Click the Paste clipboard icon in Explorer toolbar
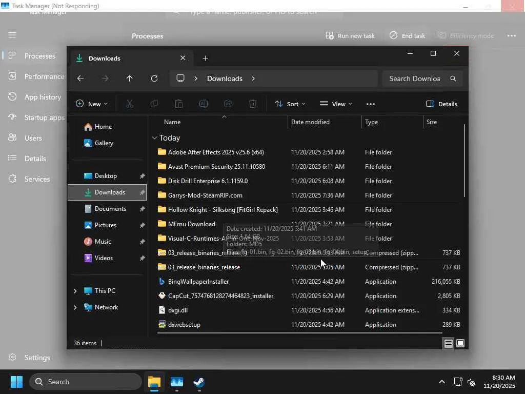Image resolution: width=525 pixels, height=394 pixels. point(179,104)
